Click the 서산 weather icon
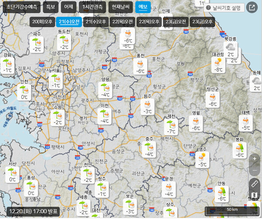Viewport: 262px width, 219px height. [x=12, y=175]
